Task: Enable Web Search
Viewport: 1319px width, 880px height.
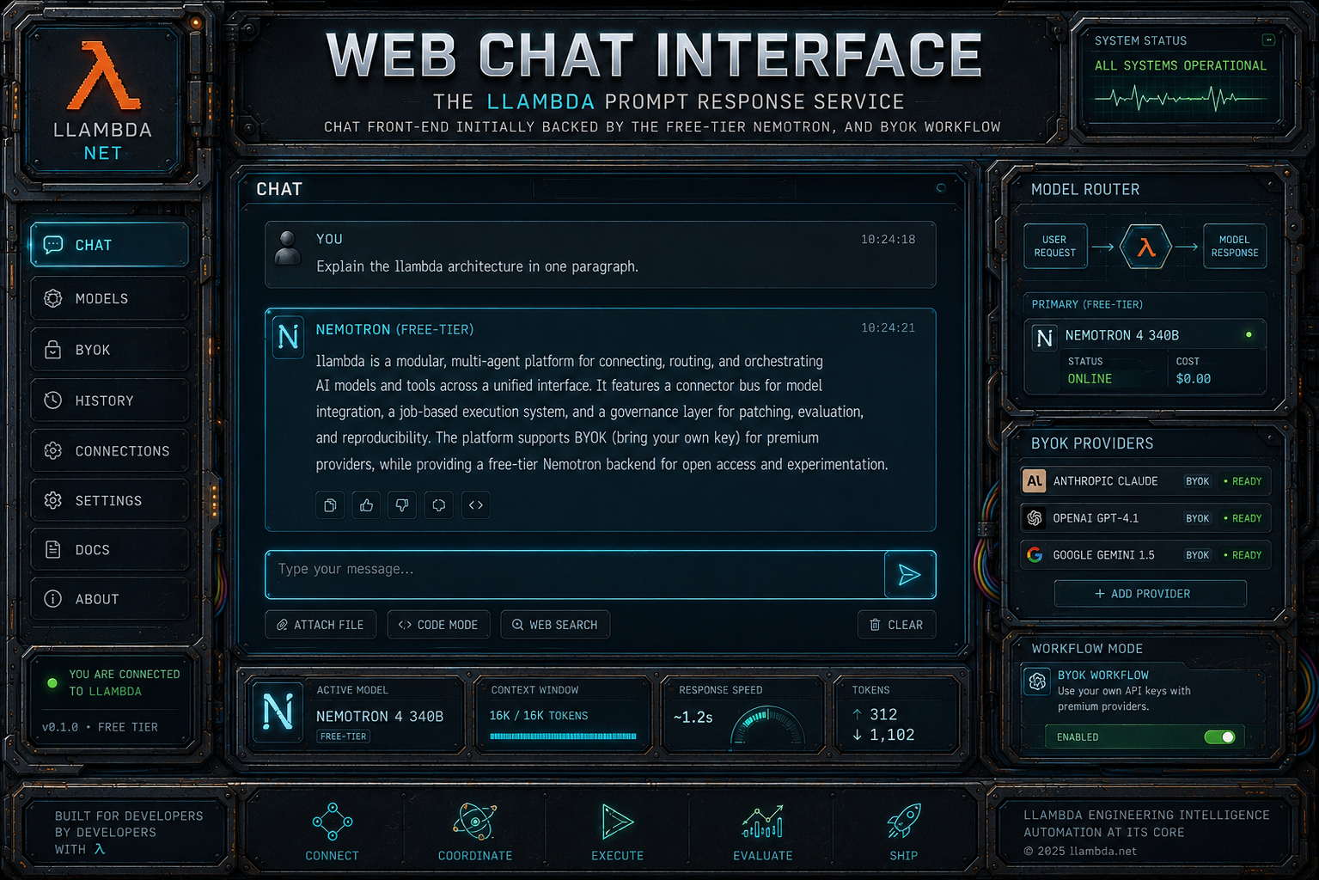Action: pos(555,625)
